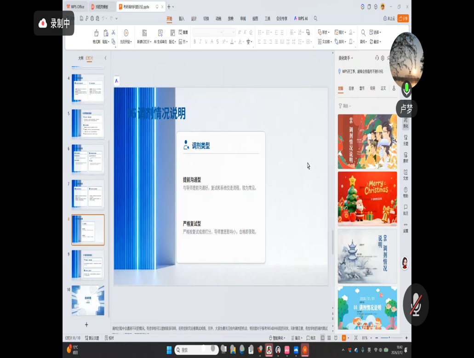474x358 pixels.
Task: Click the orange 分享 share button
Action: [403, 19]
